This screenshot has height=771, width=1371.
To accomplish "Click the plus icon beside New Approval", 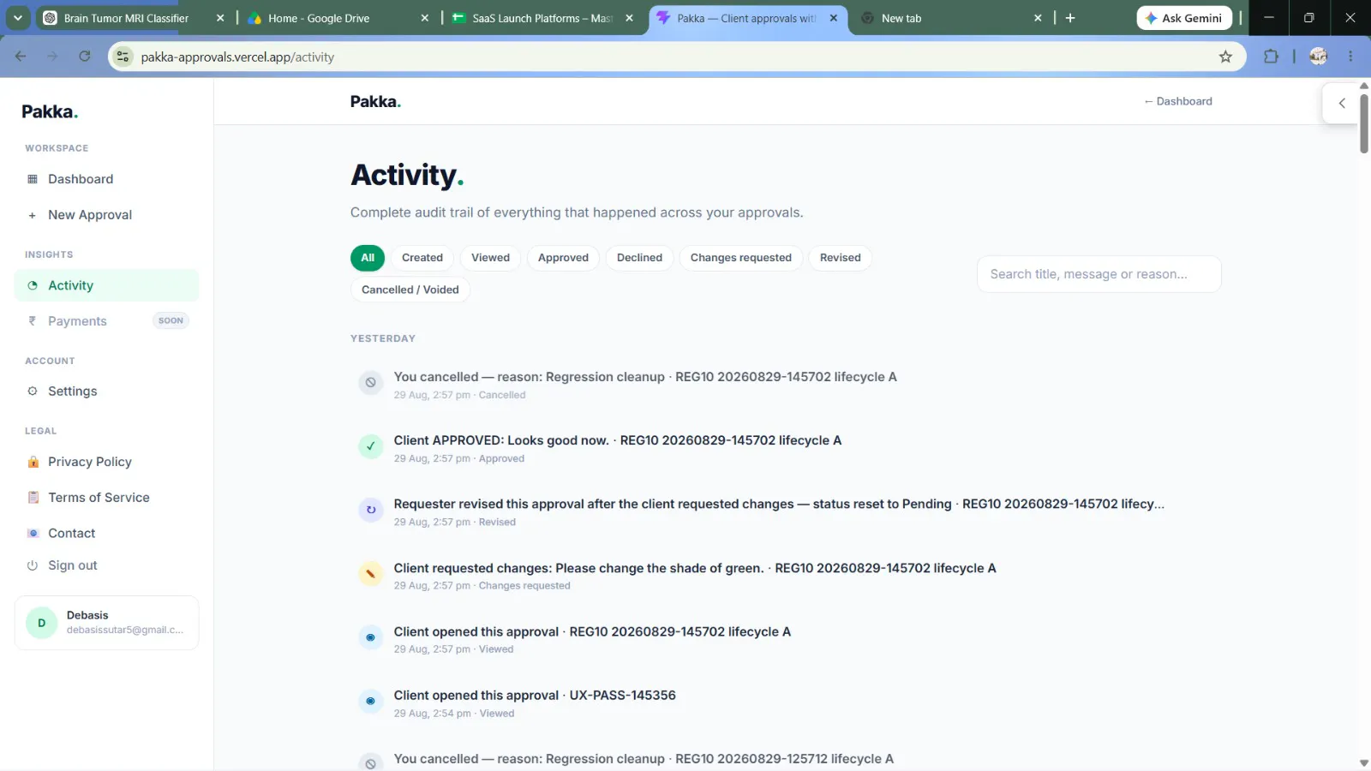I will (x=33, y=215).
